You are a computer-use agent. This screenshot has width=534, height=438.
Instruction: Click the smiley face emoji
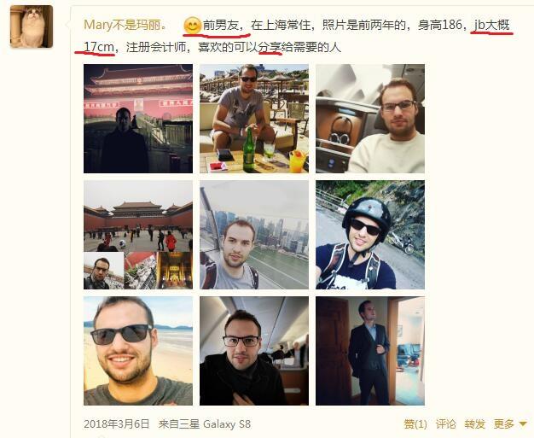point(192,26)
